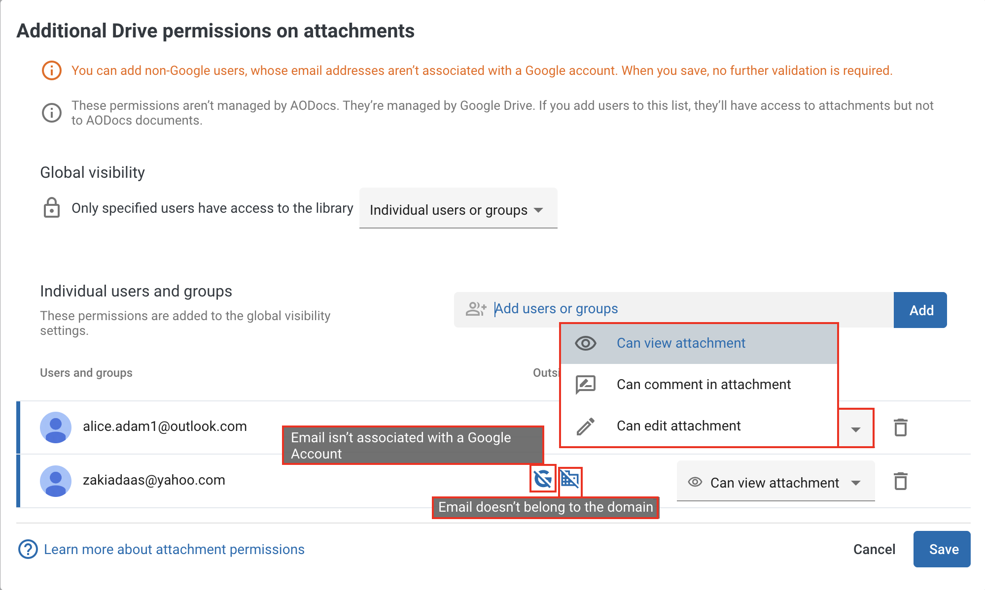985x590 pixels.
Task: Click the help question mark icon
Action: (x=28, y=549)
